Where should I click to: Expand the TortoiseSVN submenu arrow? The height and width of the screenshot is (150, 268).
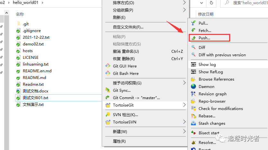coord(184,122)
